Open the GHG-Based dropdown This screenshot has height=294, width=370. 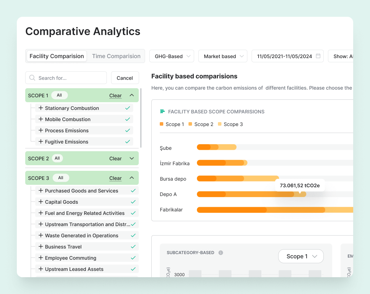(172, 56)
